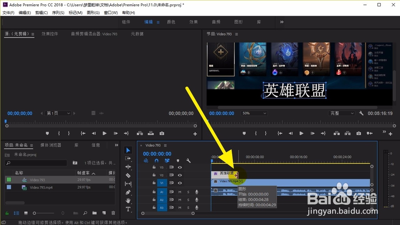Screen dimensions: 400x225
Task: Toggle insert sequences as nests icon
Action: point(146,161)
